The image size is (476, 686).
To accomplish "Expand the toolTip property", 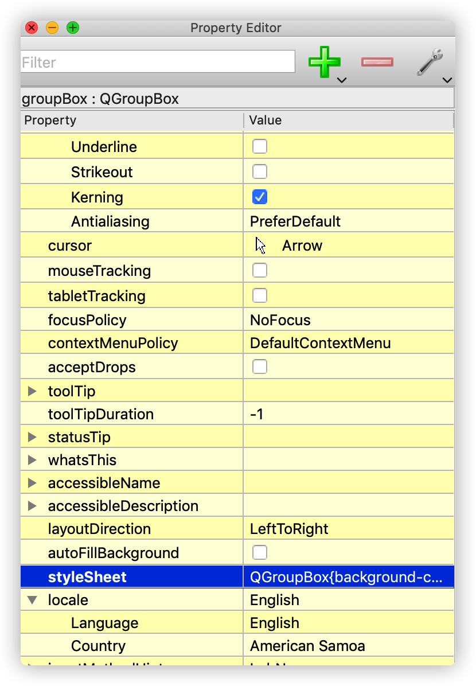I will point(32,391).
